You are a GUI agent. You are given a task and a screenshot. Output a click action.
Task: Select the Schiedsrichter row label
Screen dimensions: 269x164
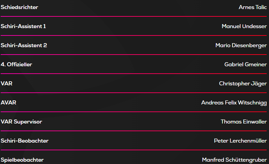point(20,7)
